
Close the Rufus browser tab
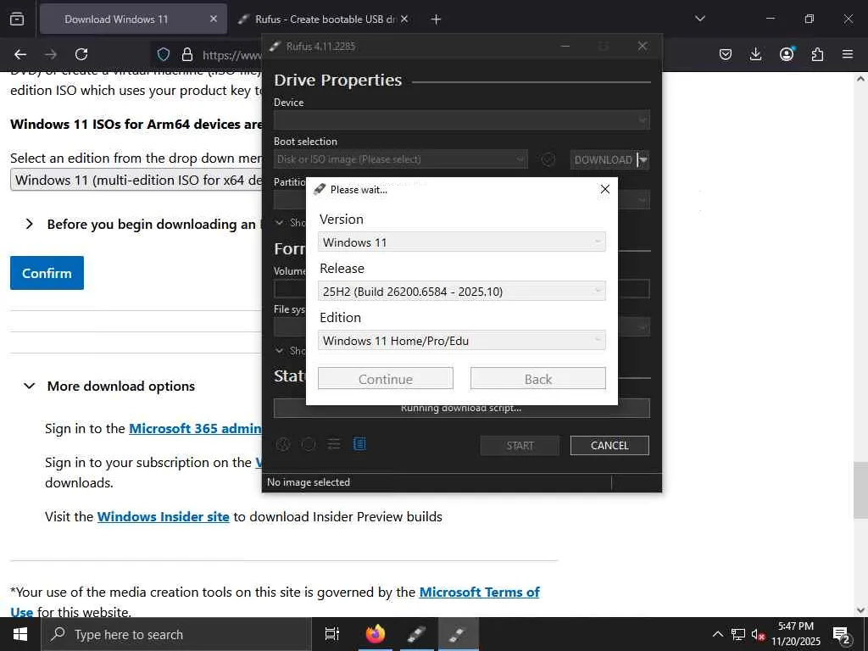coord(404,19)
